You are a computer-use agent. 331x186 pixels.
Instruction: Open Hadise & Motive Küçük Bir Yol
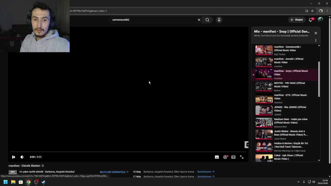(285, 147)
